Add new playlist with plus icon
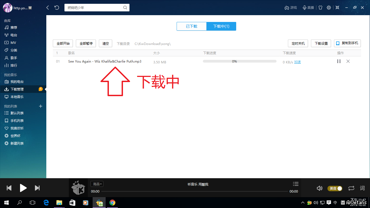The width and height of the screenshot is (370, 208). coord(41,106)
